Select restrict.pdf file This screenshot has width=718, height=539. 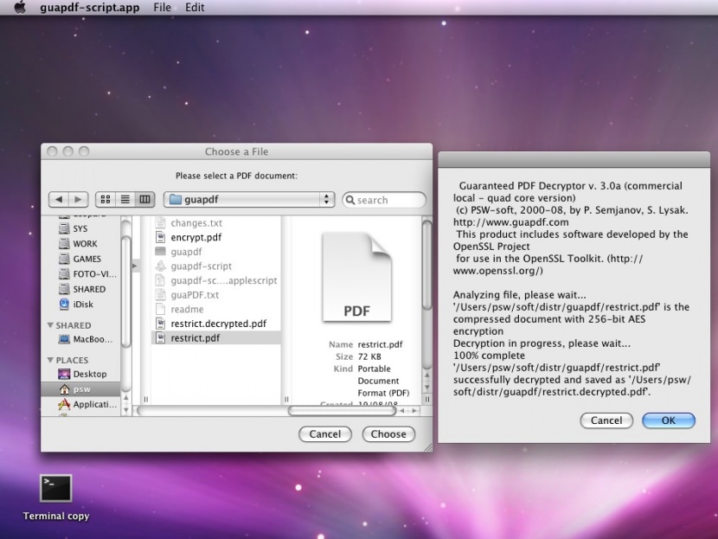tap(215, 338)
